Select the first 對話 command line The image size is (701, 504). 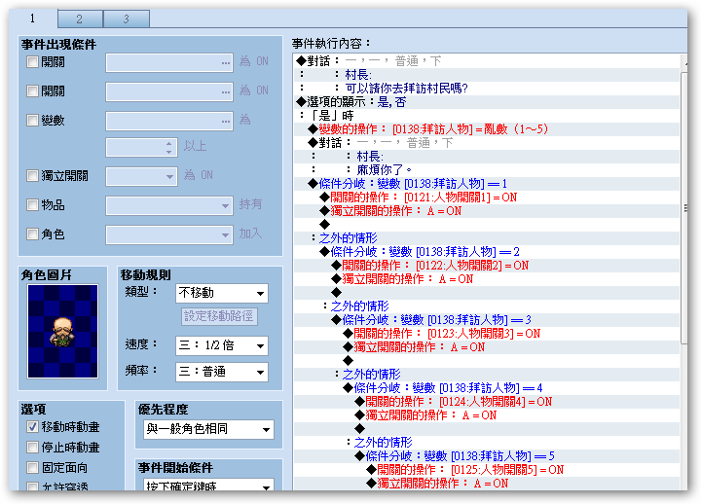coord(487,60)
